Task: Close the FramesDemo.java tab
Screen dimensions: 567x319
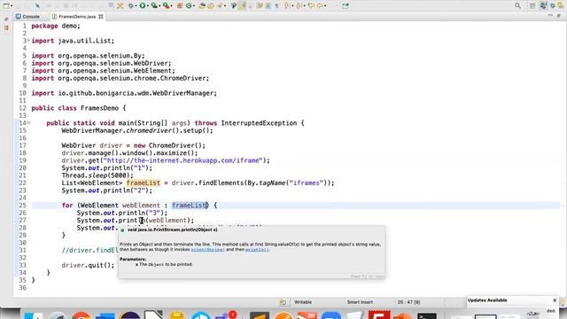Action: click(x=100, y=16)
